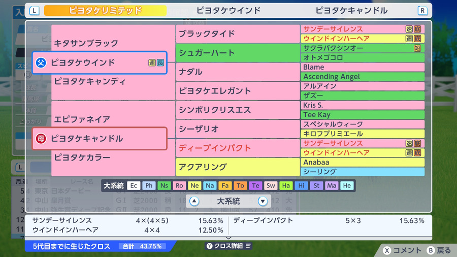Select the dam entry ピヨタケキャンドル

pos(100,139)
